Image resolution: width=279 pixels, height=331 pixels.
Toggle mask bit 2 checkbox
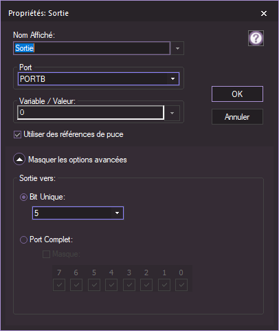[x=146, y=285]
